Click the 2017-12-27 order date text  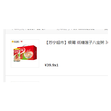click(x=37, y=29)
